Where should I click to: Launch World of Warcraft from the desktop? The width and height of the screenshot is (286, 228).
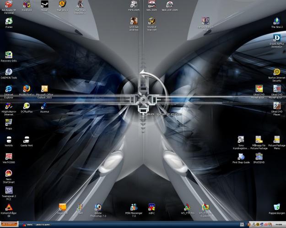point(151,21)
